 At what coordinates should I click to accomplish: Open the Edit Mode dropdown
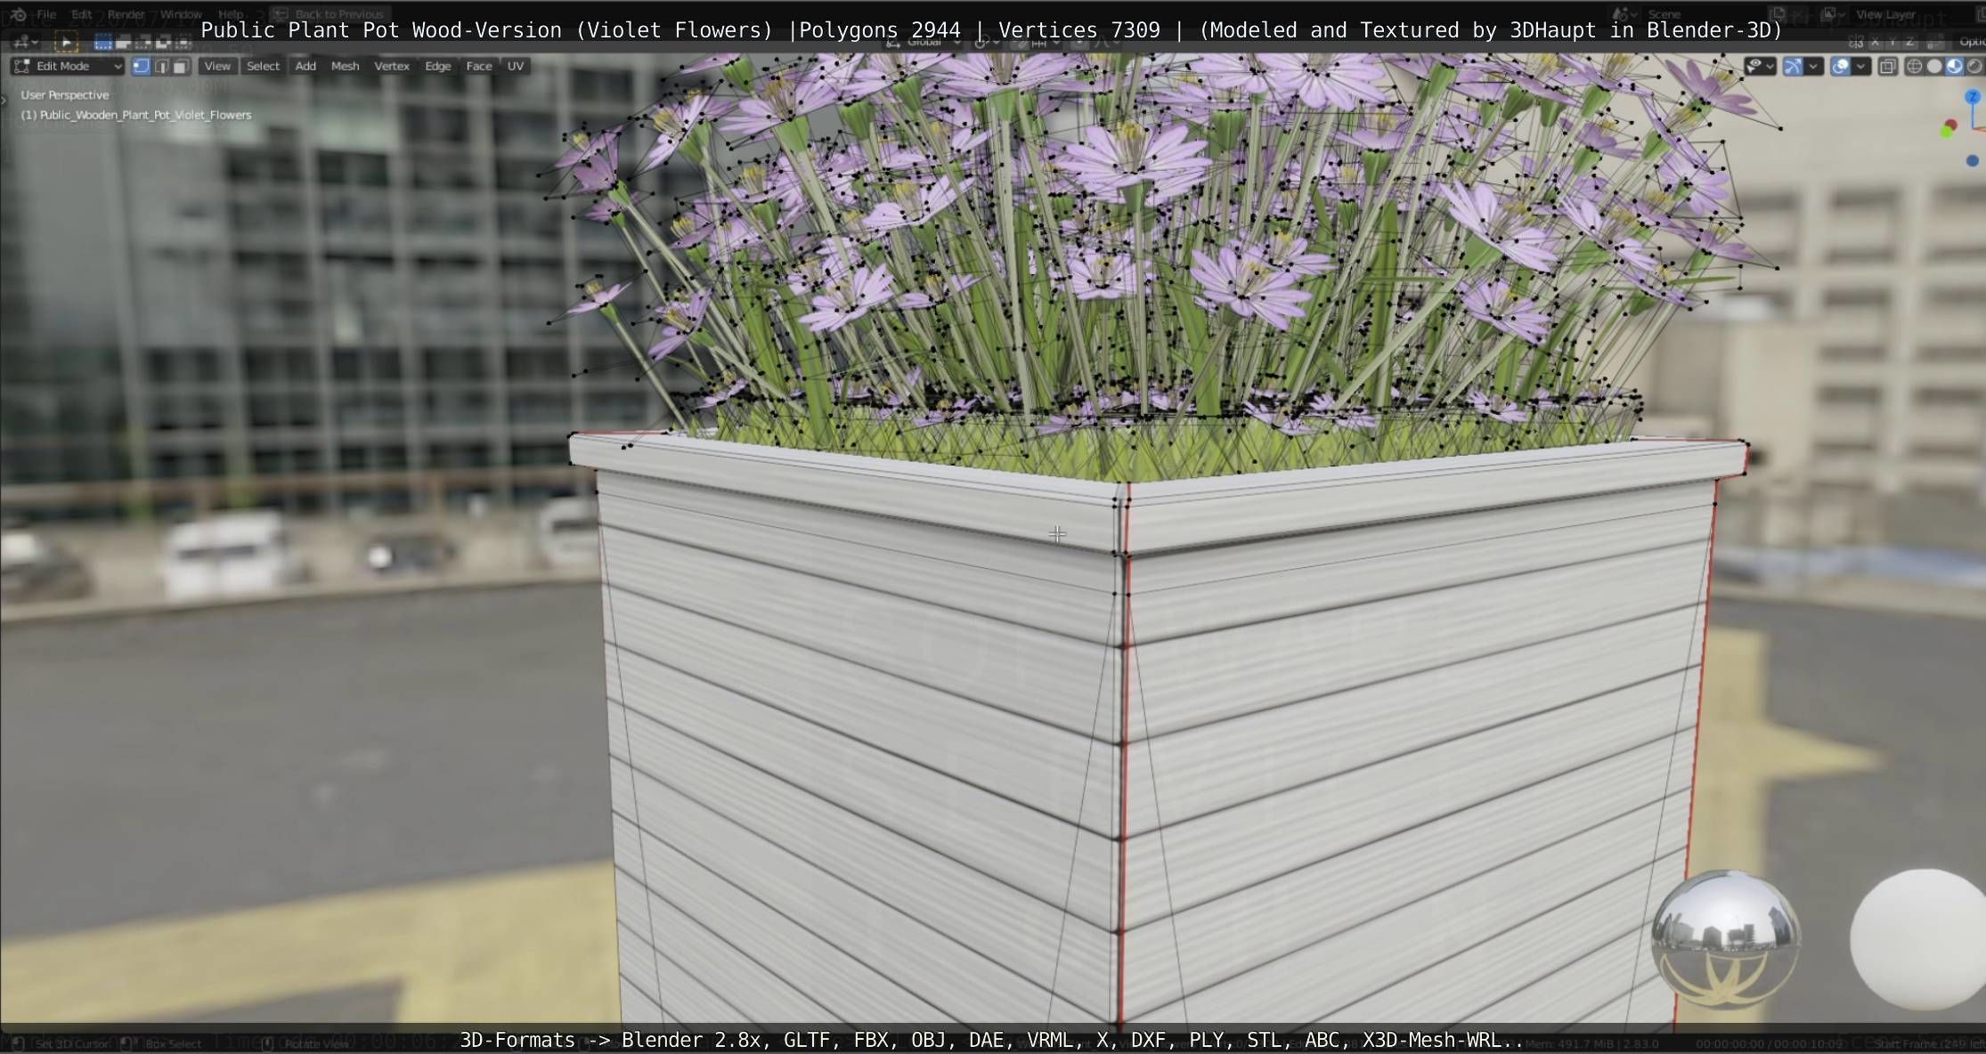click(x=68, y=66)
